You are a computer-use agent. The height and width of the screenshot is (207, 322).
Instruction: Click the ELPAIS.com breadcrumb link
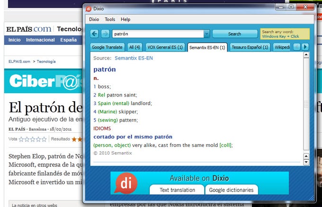tap(19, 61)
